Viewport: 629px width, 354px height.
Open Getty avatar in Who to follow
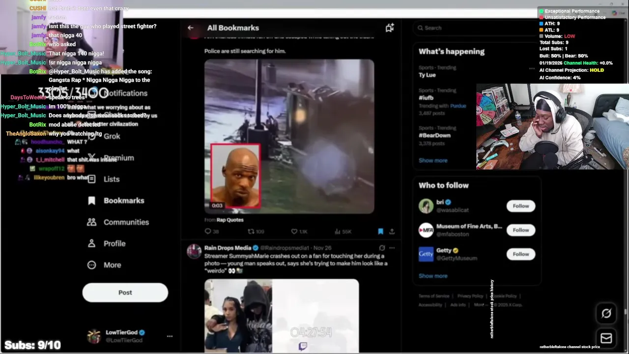[x=426, y=254]
